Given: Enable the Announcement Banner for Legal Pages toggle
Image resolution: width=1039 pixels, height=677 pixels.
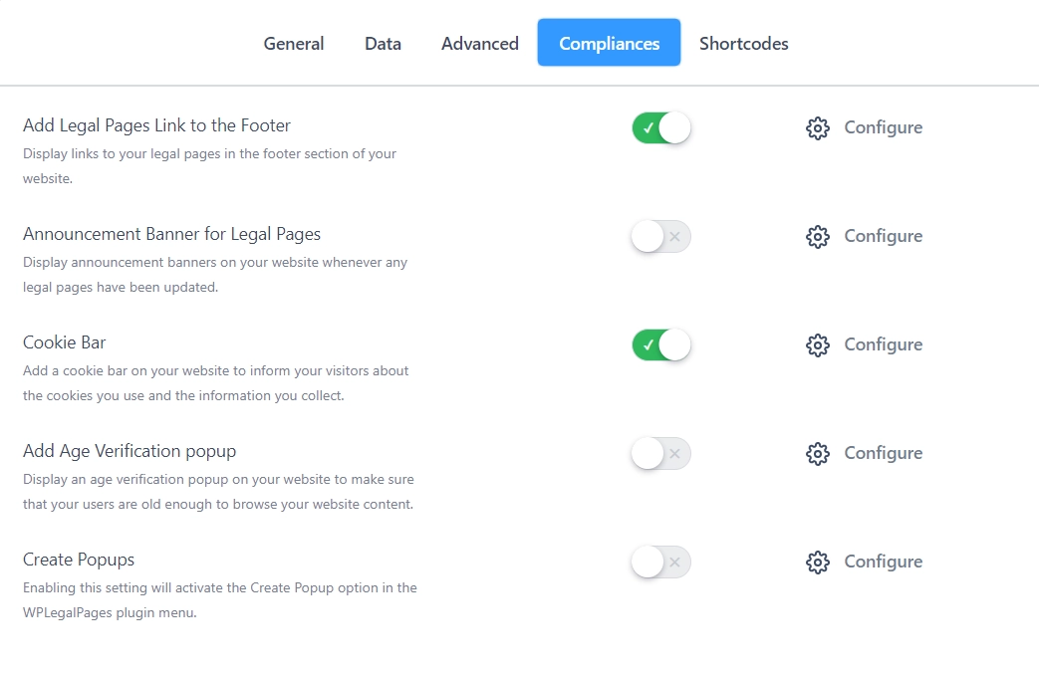Looking at the screenshot, I should 659,236.
